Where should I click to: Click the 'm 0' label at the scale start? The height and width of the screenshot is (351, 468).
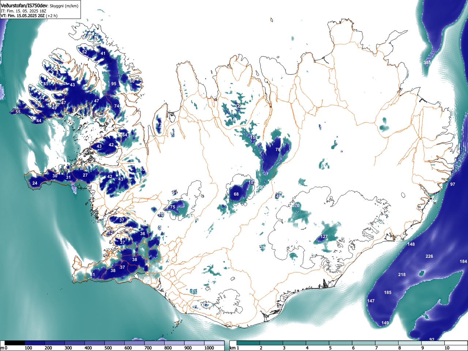pyautogui.click(x=4, y=348)
